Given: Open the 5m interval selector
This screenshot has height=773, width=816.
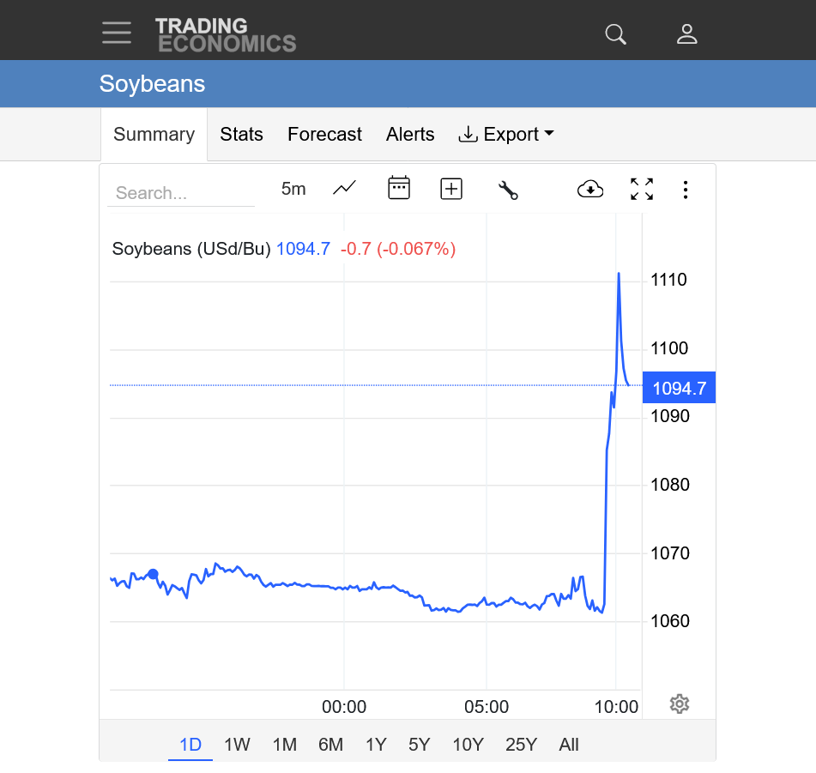Looking at the screenshot, I should tap(293, 190).
